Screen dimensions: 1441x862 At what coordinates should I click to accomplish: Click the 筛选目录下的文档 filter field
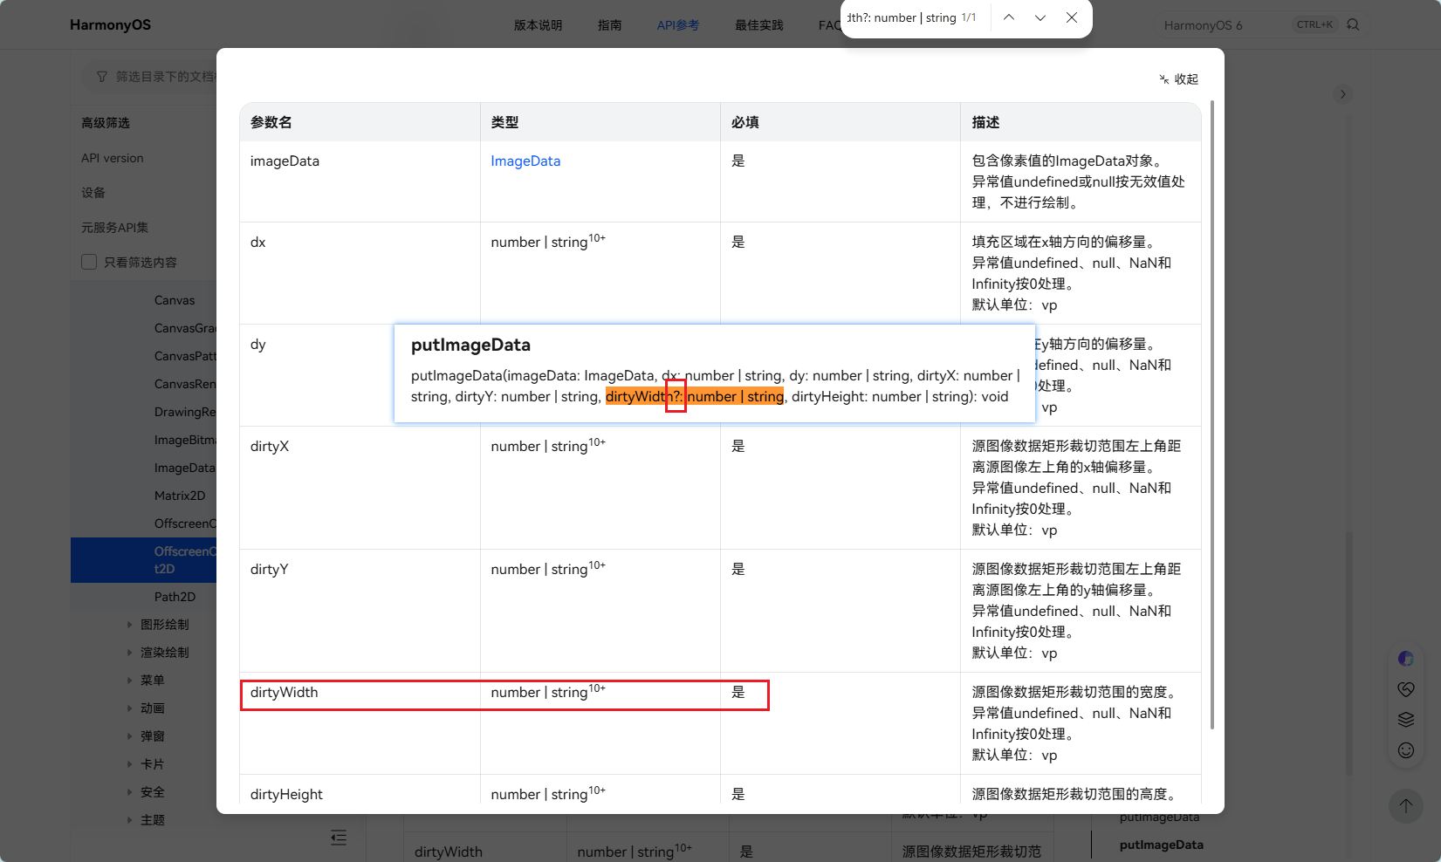155,77
